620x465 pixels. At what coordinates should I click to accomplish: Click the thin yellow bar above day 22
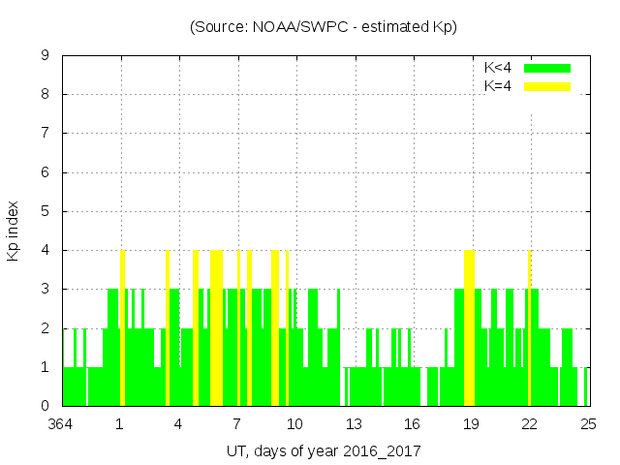pyautogui.click(x=529, y=327)
